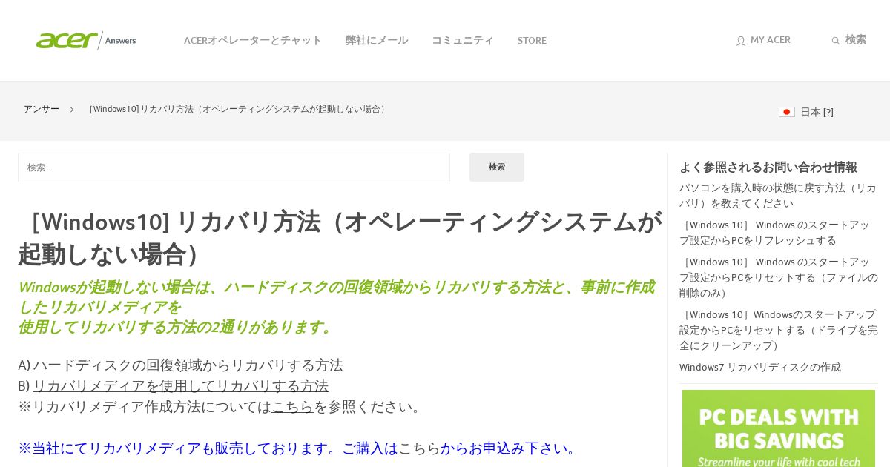
Task: Open ハードディスクの回復領域からリカバリする方法 link
Action: (x=188, y=365)
